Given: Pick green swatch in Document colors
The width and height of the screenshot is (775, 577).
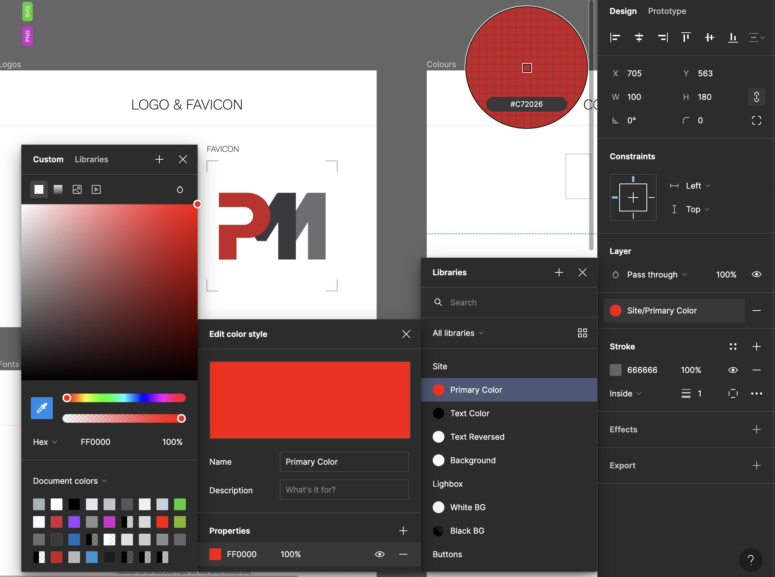Looking at the screenshot, I should pos(180,504).
